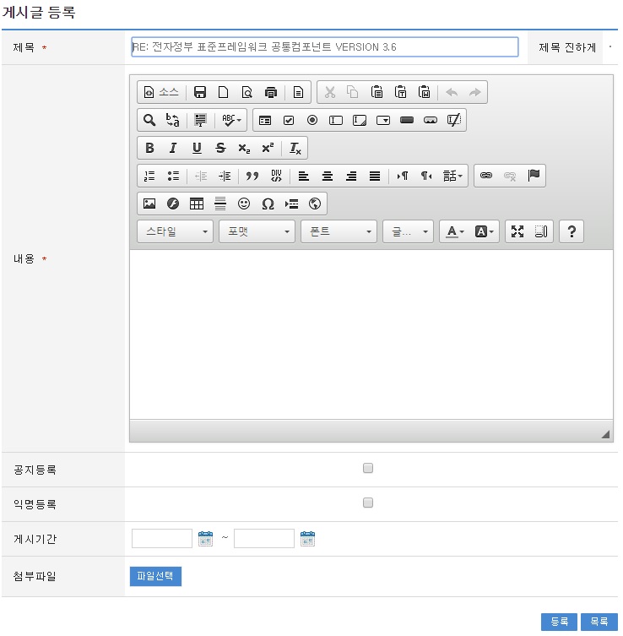Toggle Bold formatting in the editor

pos(149,148)
